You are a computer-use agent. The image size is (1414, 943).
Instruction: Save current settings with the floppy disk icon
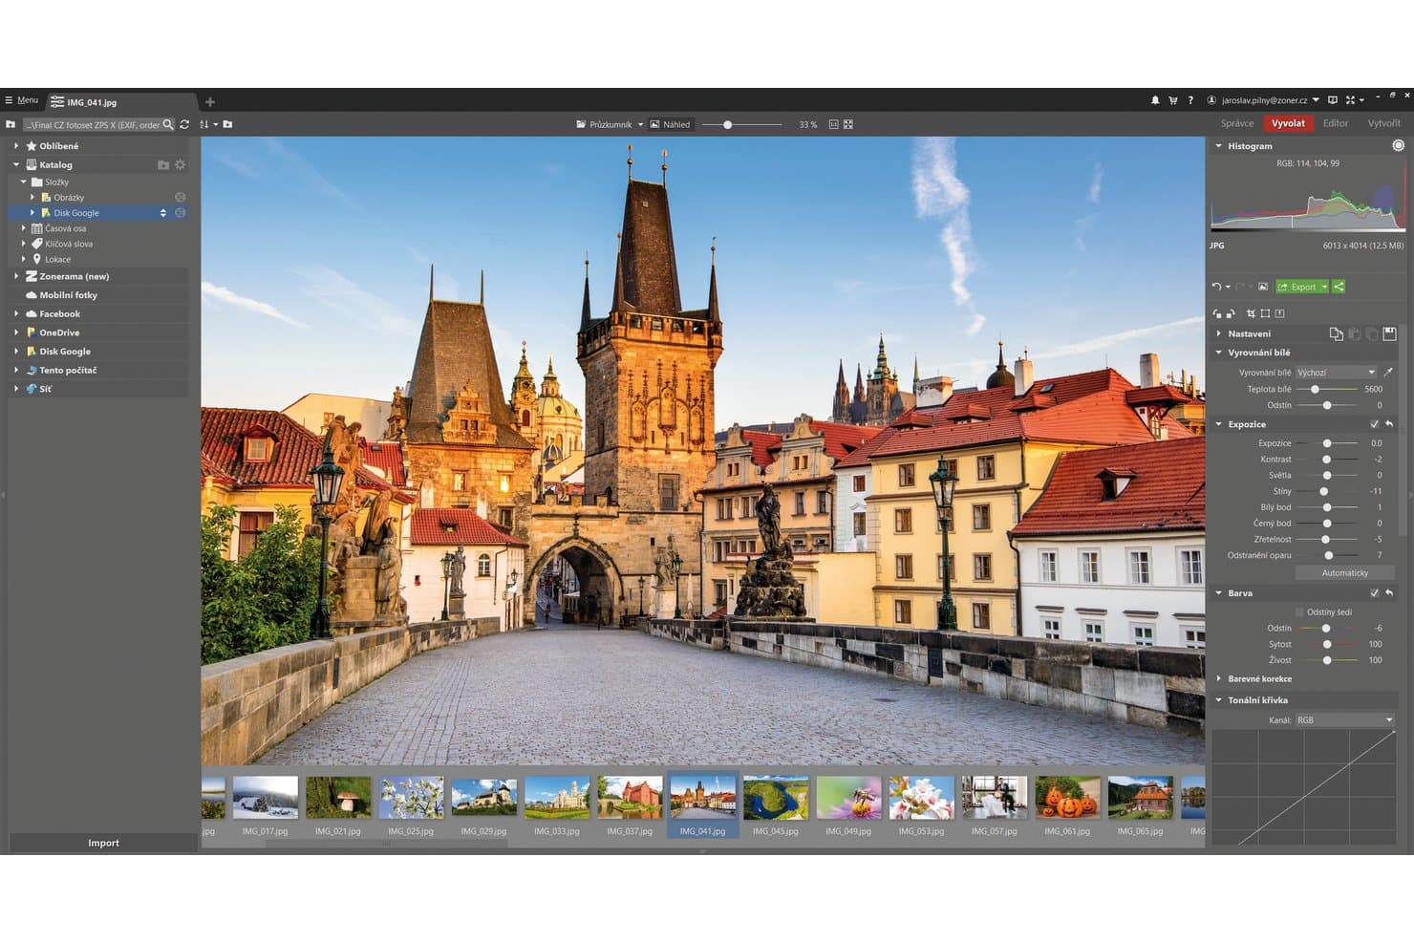(x=1389, y=333)
